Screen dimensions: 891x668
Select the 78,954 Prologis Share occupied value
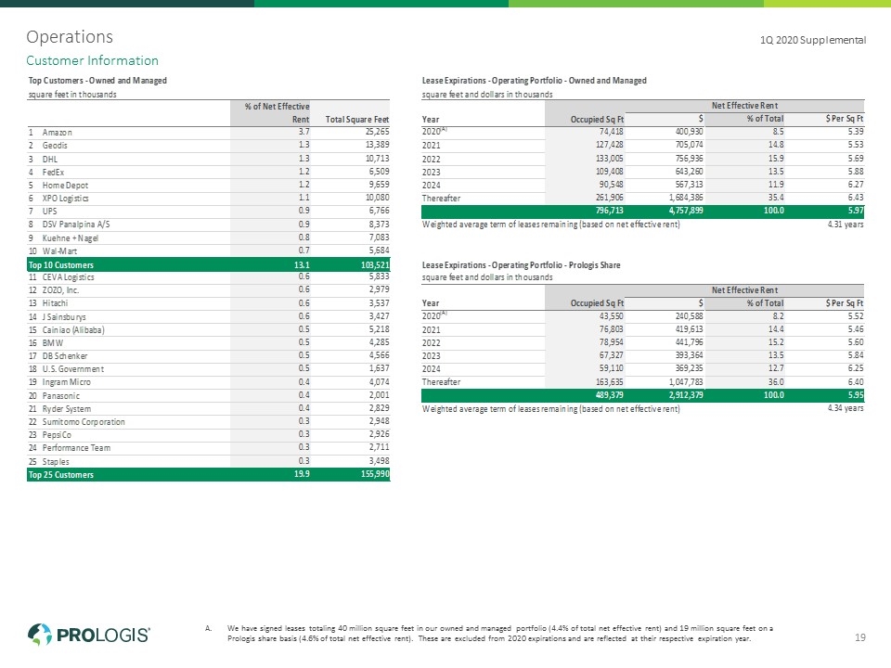click(x=611, y=342)
